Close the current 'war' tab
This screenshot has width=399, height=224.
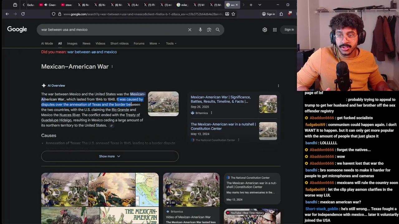pos(237,5)
